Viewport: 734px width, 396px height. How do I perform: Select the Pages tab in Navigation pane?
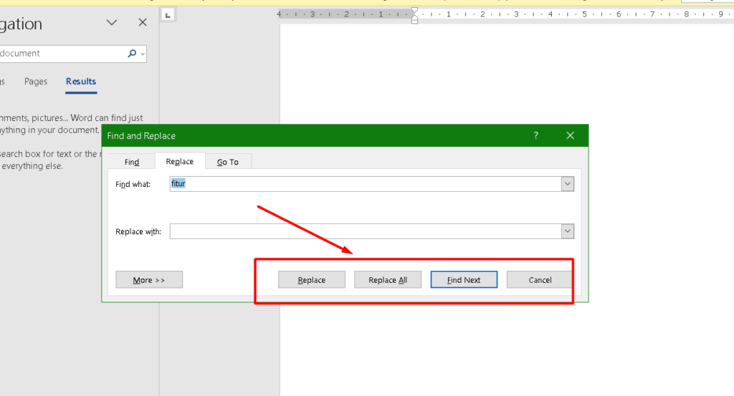point(36,82)
